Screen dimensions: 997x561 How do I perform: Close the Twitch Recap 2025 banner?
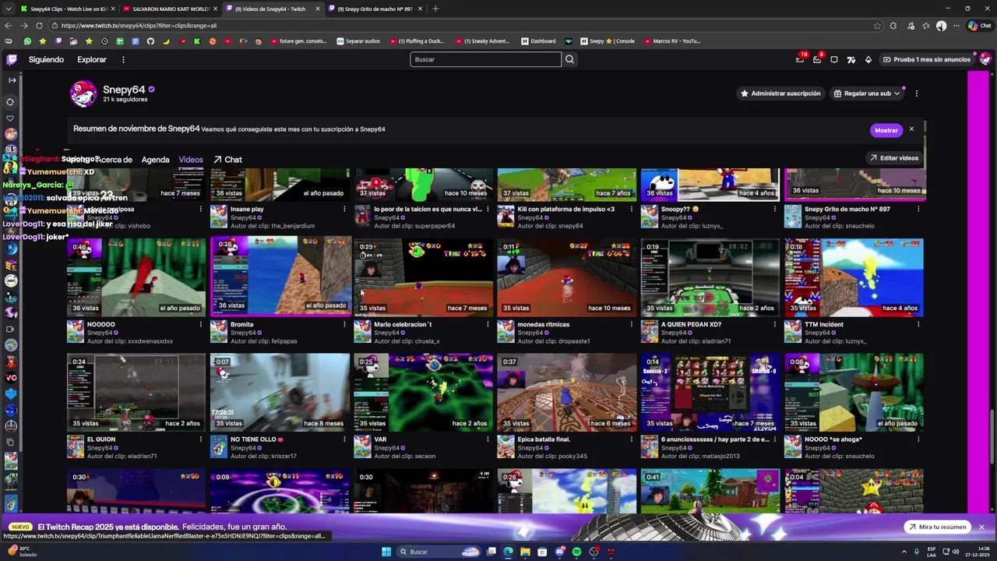click(981, 527)
